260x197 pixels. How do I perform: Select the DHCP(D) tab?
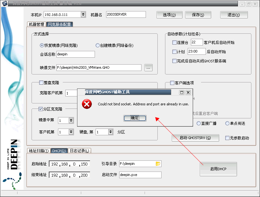pyautogui.click(x=59, y=151)
